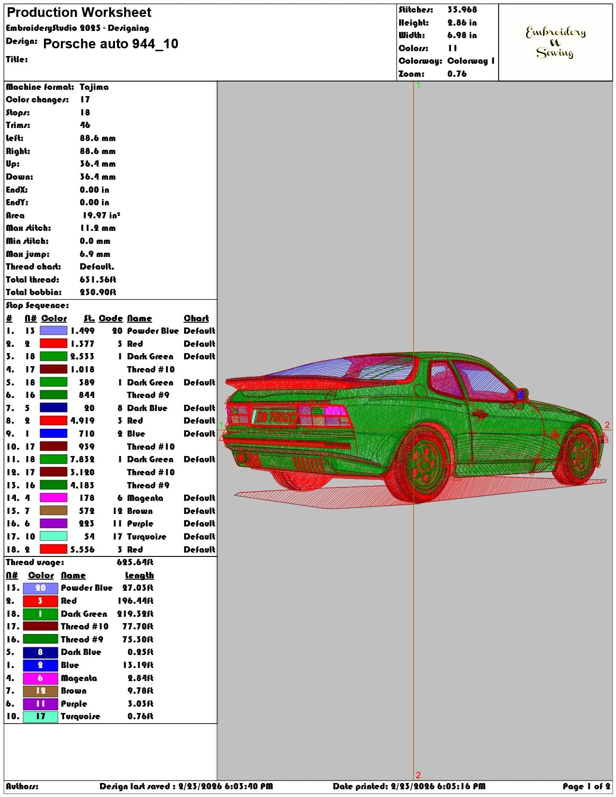The width and height of the screenshot is (616, 797).
Task: Click the turquoise swatch in stop sequence row 17
Action: (53, 536)
